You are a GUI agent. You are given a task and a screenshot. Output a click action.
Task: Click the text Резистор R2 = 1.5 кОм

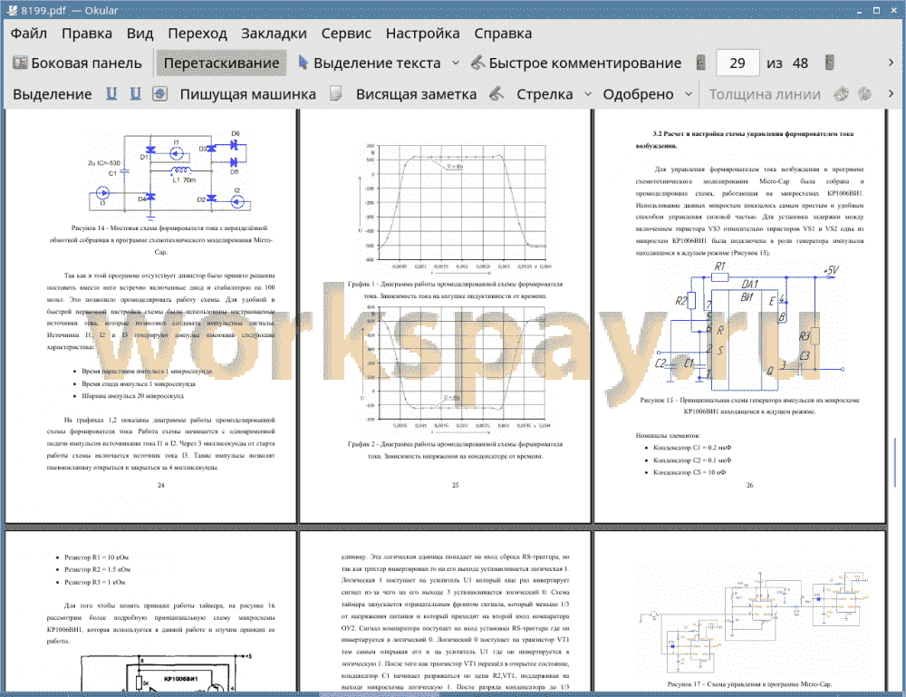97,570
